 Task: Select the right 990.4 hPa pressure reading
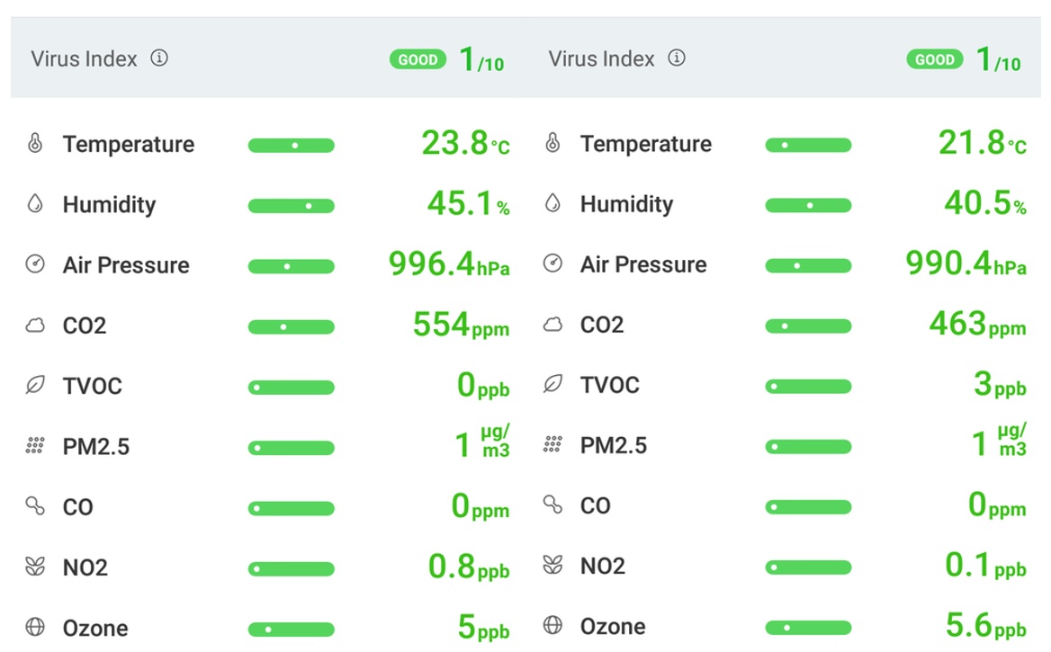(965, 264)
